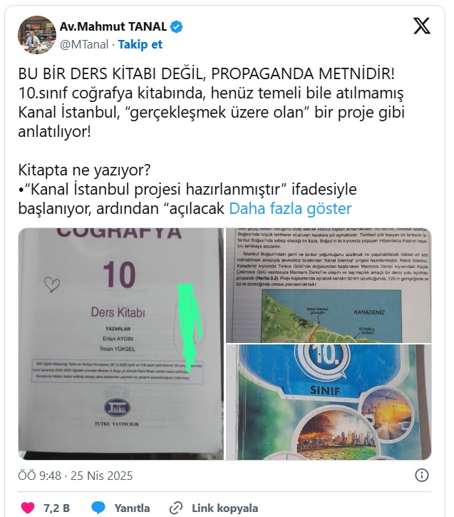Click the blue verified badge icon

point(176,26)
